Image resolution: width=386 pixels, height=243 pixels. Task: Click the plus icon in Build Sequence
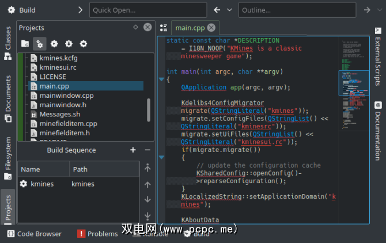(133, 150)
